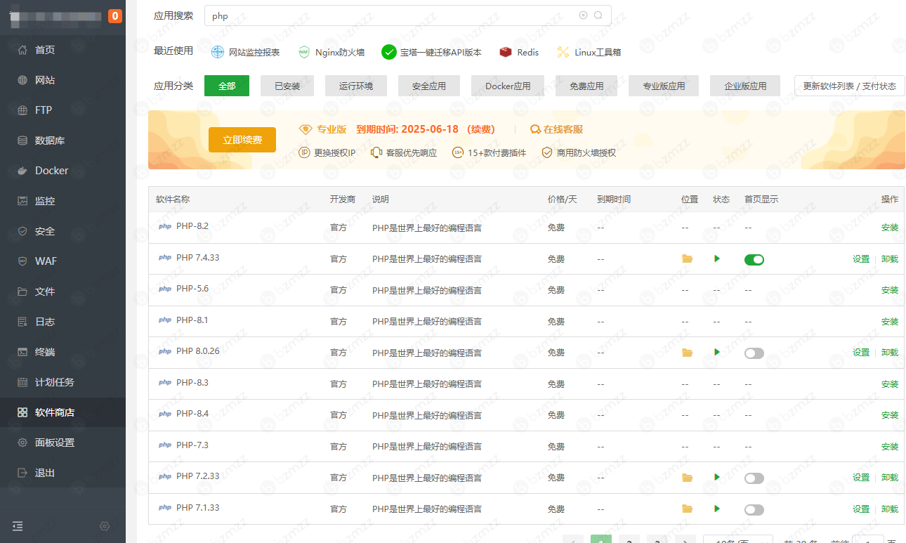Viewport: 906px width, 543px height.
Task: Click the orange notification badge 0
Action: (x=115, y=16)
